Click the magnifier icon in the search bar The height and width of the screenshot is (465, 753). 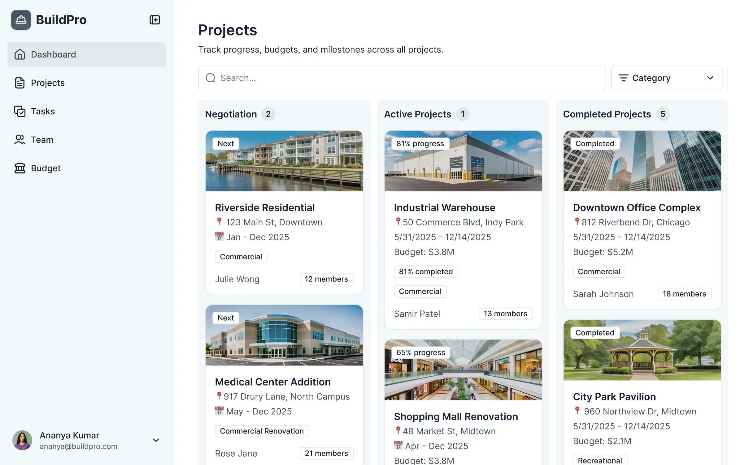pyautogui.click(x=211, y=78)
